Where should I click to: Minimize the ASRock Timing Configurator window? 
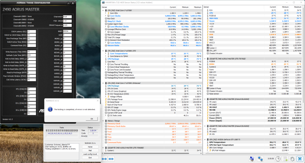click(68, 3)
